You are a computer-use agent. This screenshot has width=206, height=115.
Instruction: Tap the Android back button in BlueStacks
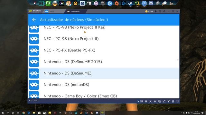31,101
